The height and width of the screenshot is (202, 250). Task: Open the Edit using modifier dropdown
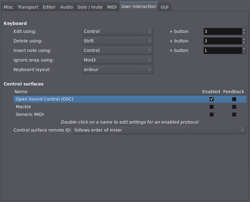tap(118, 31)
